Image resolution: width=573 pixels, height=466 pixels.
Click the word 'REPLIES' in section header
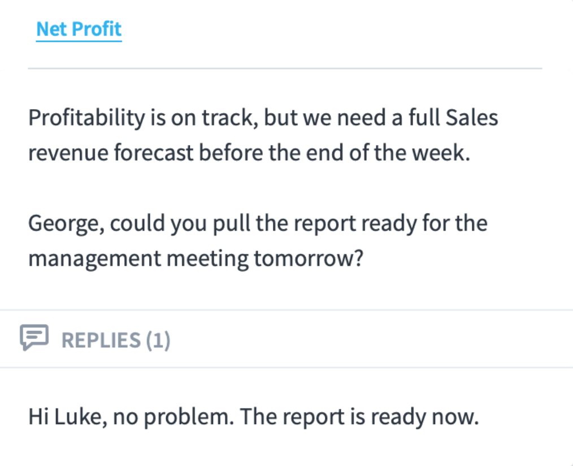(101, 340)
